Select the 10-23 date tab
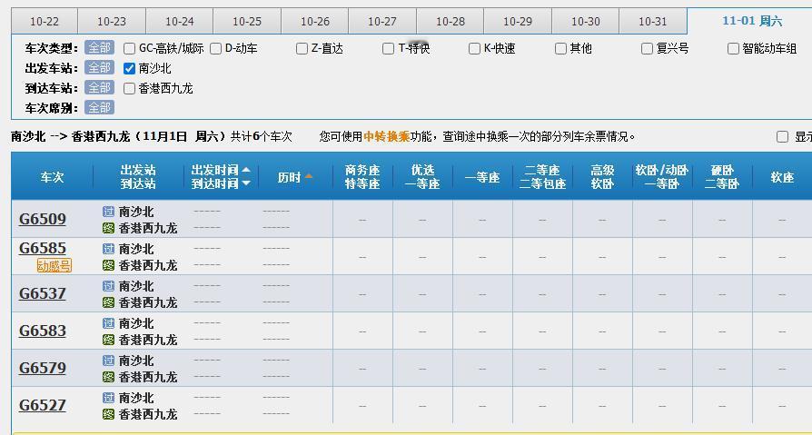The width and height of the screenshot is (812, 435). click(112, 22)
